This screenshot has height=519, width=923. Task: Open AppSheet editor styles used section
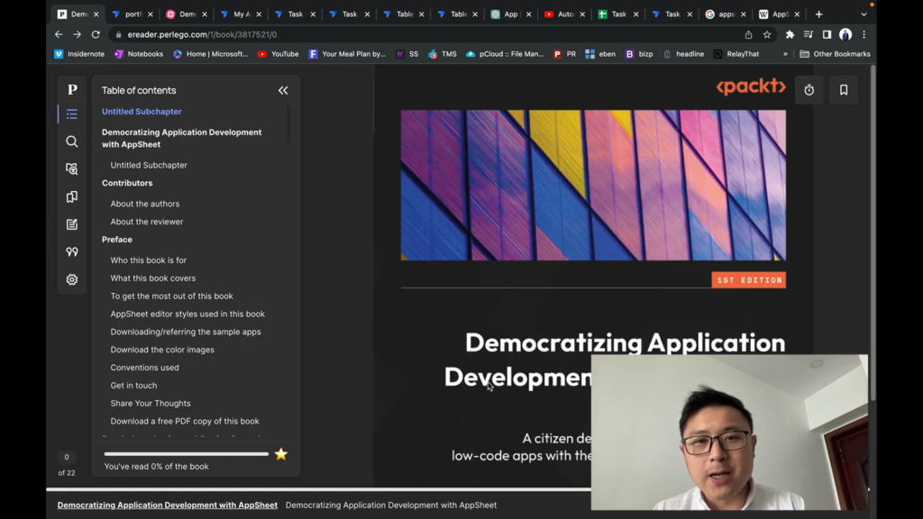click(x=187, y=314)
